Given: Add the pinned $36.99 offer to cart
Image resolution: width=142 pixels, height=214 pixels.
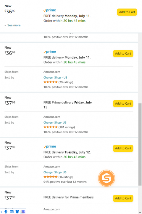Looking at the screenshot, I should pyautogui.click(x=127, y=12).
